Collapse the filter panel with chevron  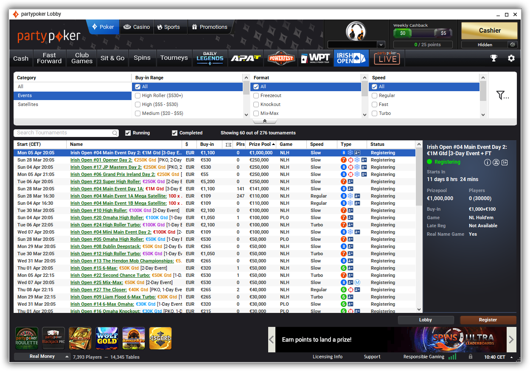click(265, 121)
